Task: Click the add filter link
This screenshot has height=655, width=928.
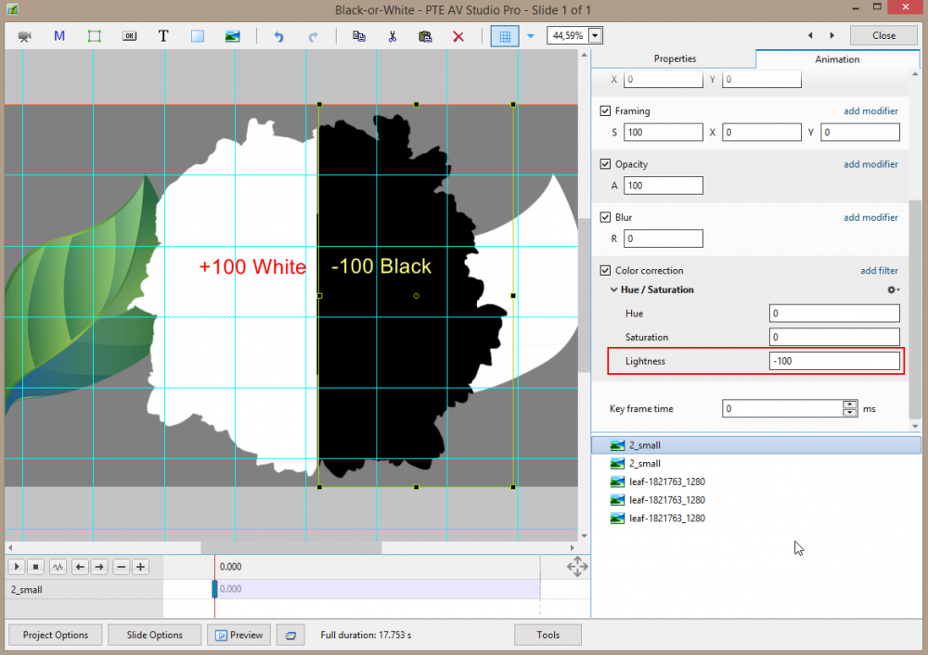Action: click(879, 271)
